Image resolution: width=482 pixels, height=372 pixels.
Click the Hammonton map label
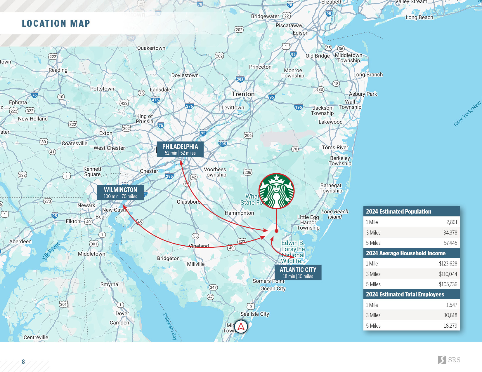click(239, 213)
